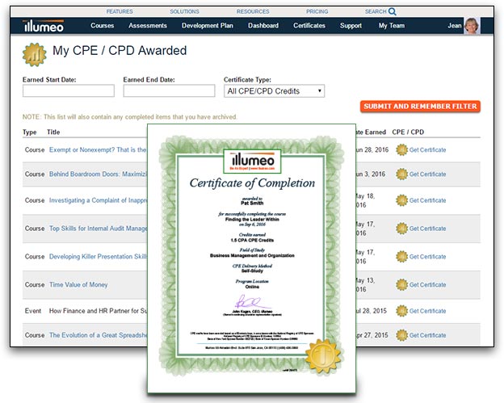Get Certificate for the Apr 27, 2015 course
The height and width of the screenshot is (403, 504).
point(427,335)
